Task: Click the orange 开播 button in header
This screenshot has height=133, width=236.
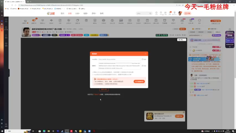Action: (x=187, y=13)
